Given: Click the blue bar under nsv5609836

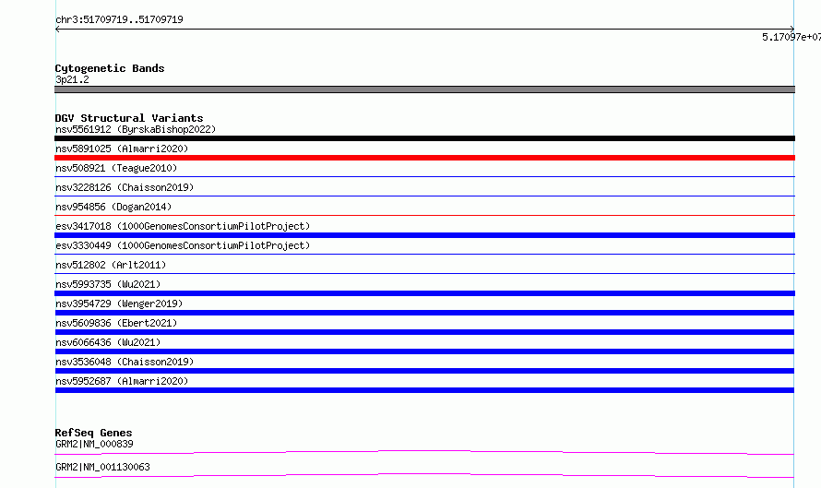Looking at the screenshot, I should [x=424, y=332].
